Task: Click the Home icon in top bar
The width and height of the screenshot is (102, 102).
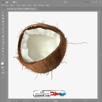Action: click(7, 2)
